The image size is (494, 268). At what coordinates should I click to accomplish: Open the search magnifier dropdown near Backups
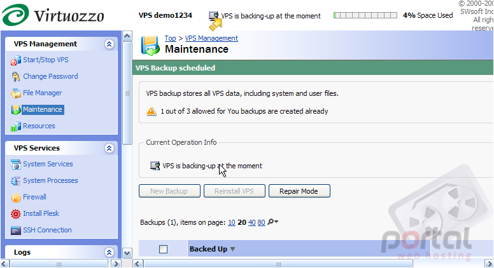click(x=272, y=222)
